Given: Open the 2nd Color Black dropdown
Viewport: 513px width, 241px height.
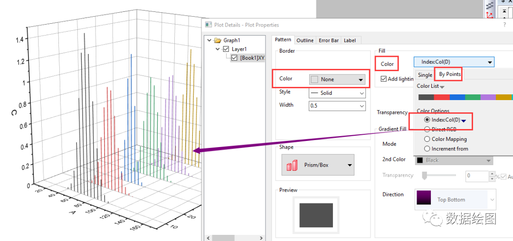Looking at the screenshot, I should point(454,160).
